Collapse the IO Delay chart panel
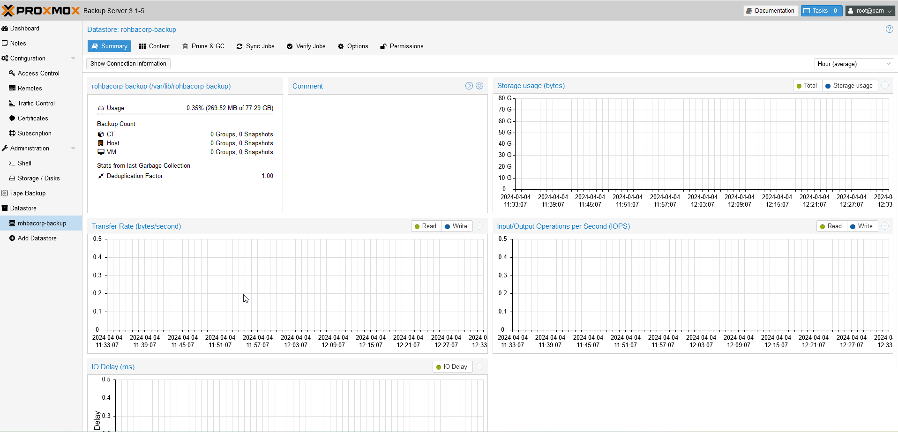Image resolution: width=898 pixels, height=432 pixels. pos(479,366)
